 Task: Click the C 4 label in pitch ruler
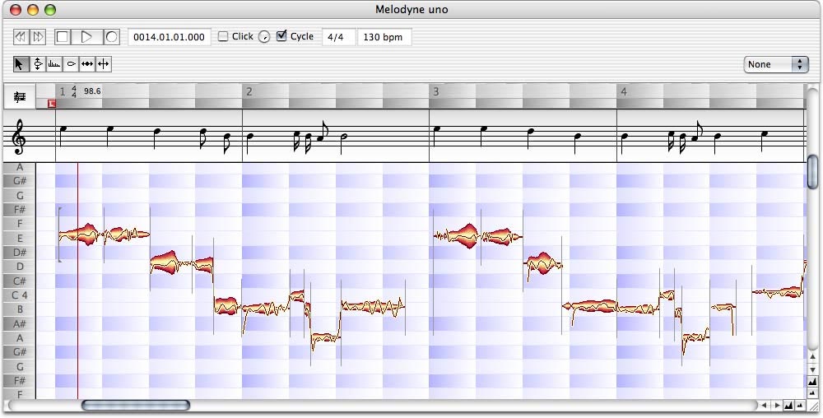point(20,295)
